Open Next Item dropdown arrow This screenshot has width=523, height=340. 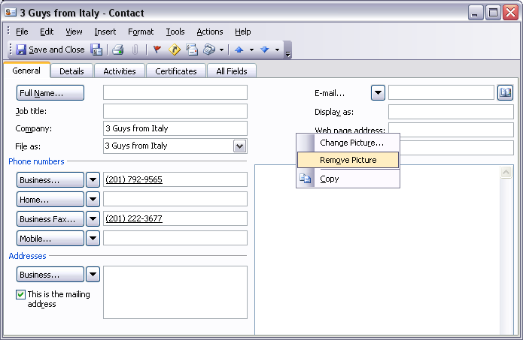[277, 50]
